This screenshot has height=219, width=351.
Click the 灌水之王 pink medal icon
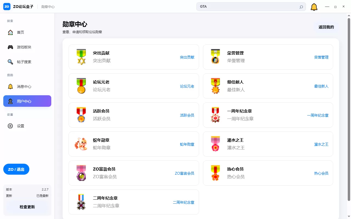coord(216,144)
